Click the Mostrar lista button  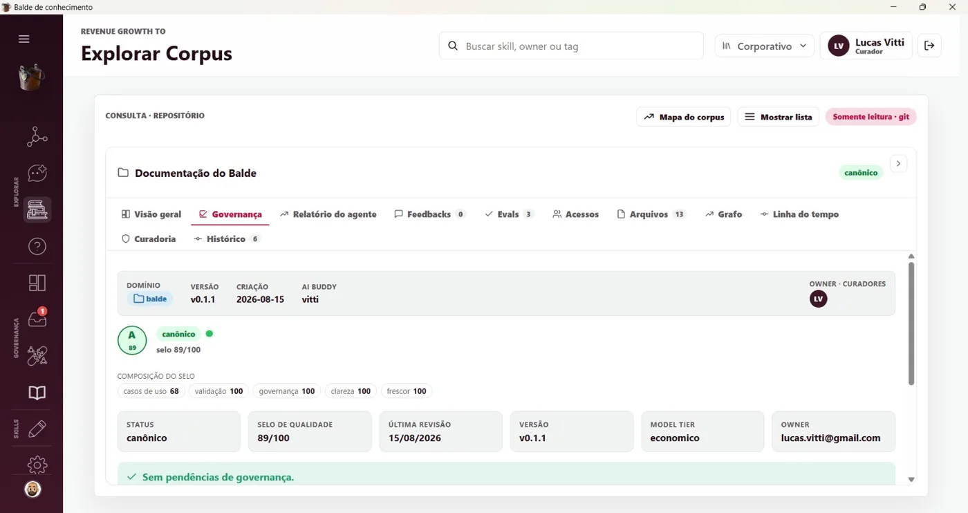tap(779, 117)
